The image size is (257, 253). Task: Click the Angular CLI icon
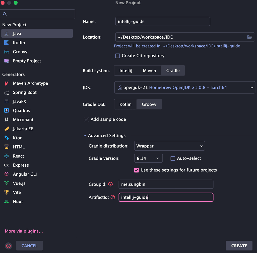pos(7,174)
